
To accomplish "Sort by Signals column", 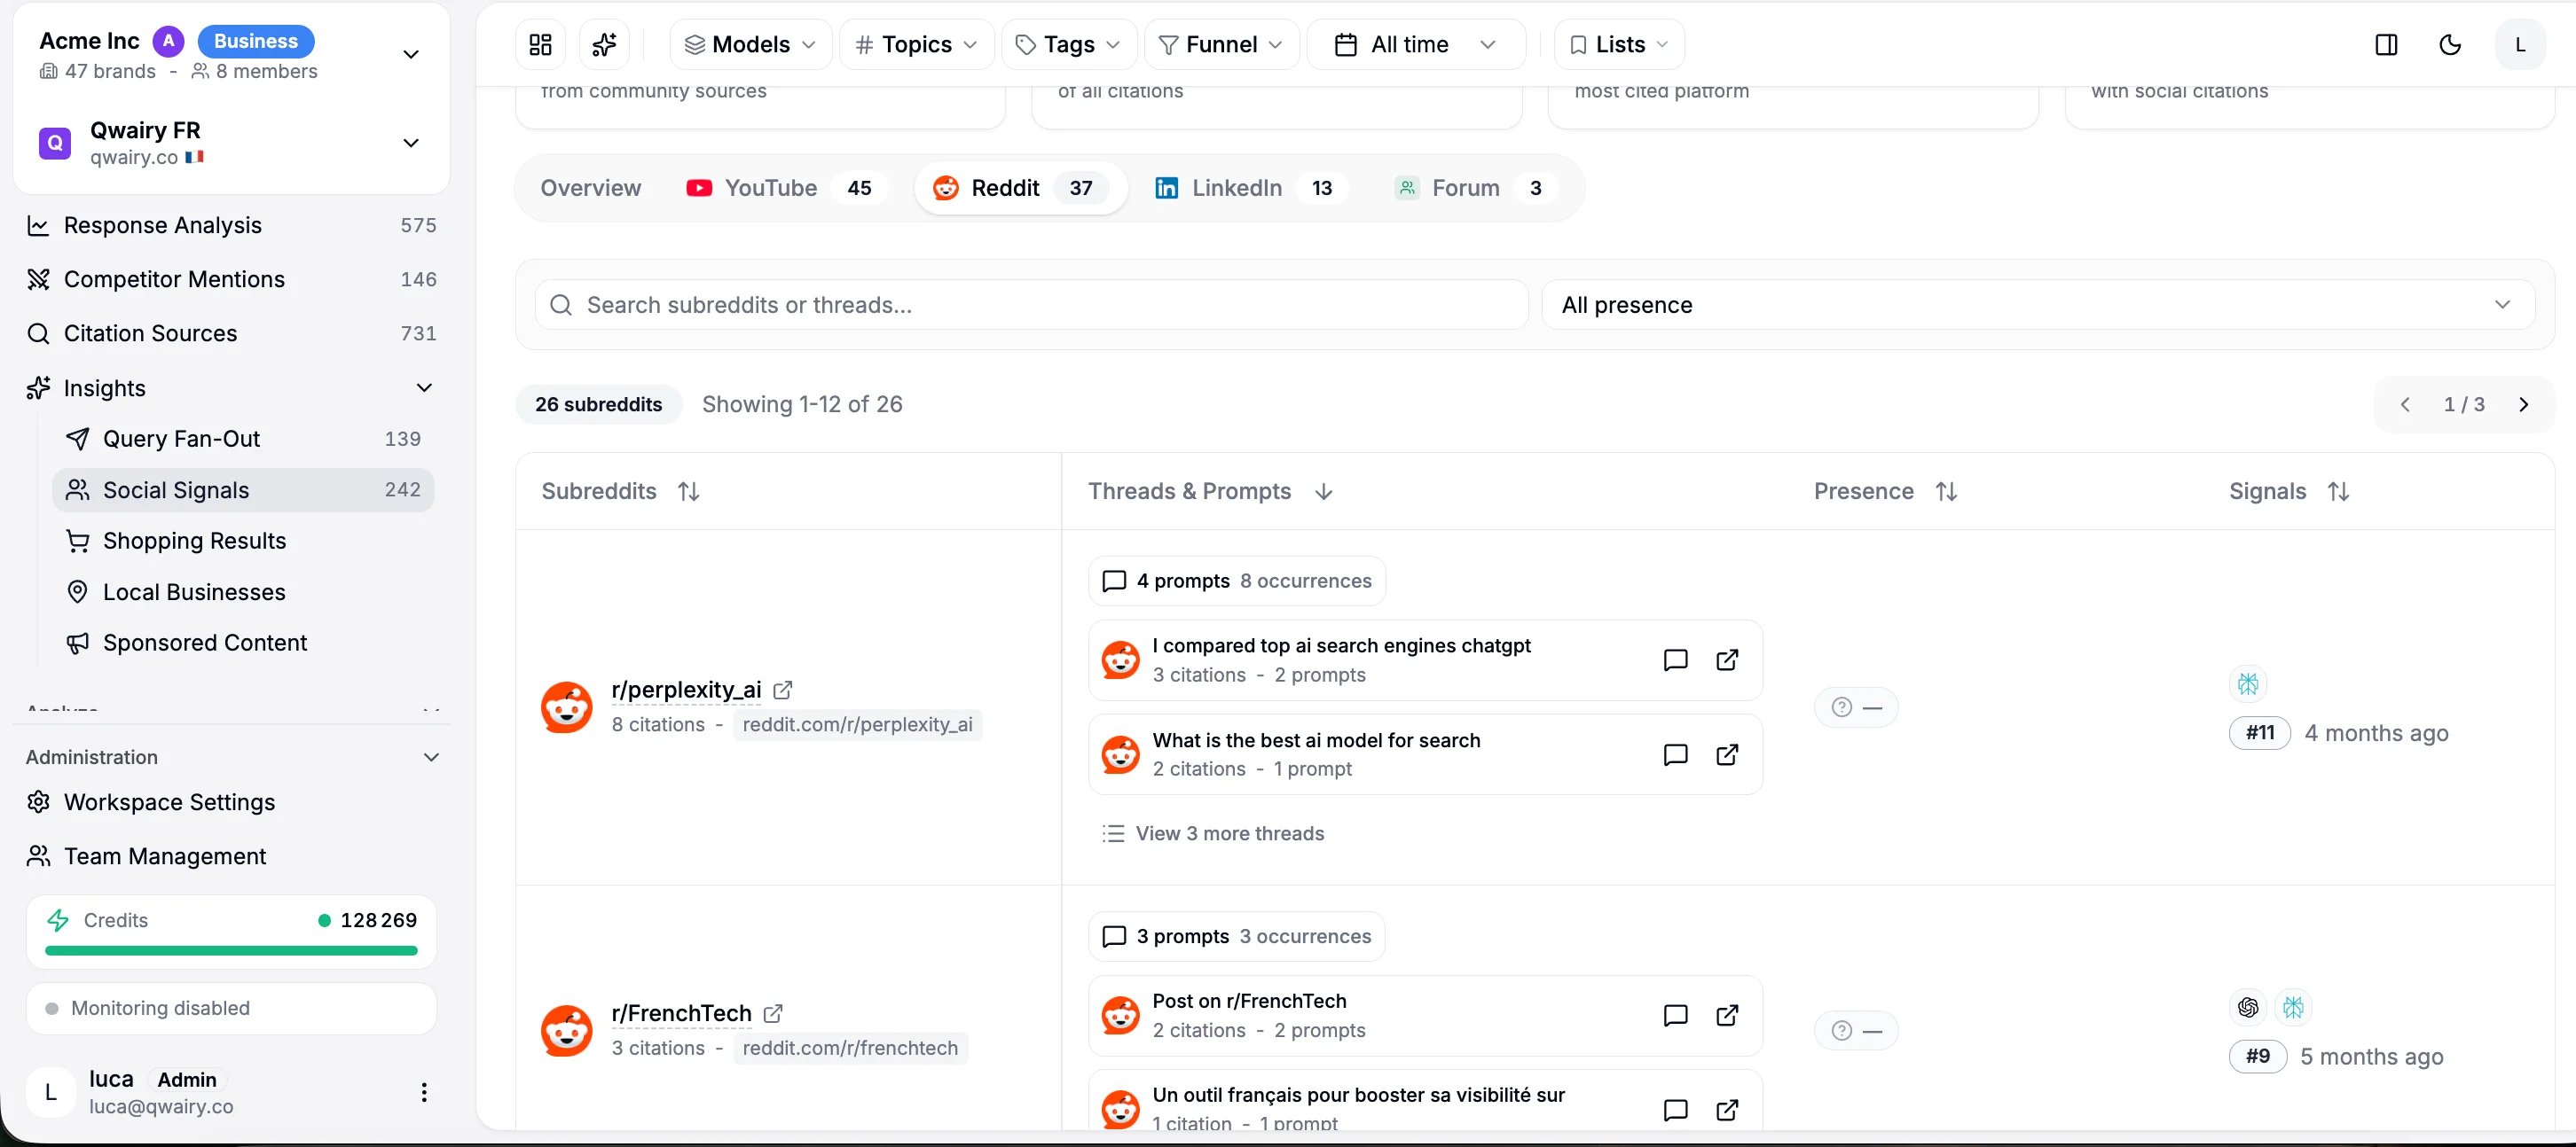I will (2289, 492).
